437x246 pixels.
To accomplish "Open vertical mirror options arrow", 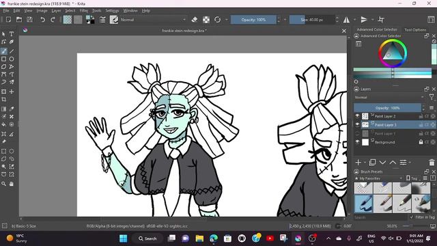I will 372,20.
